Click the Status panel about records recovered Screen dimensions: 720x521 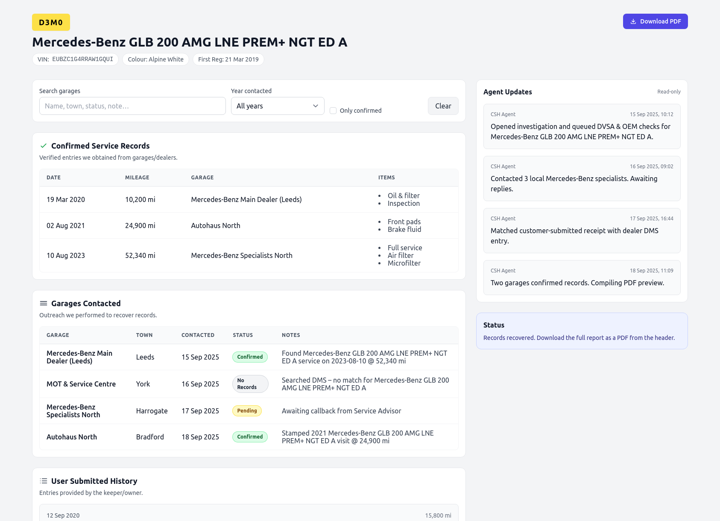[582, 331]
